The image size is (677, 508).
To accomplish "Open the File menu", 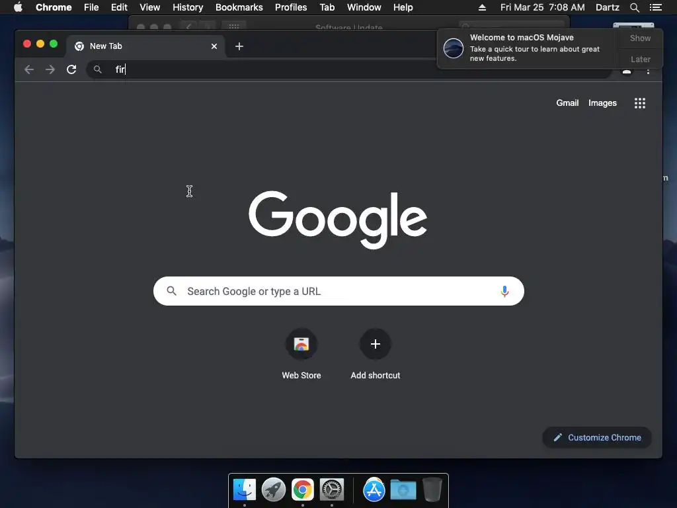I will click(x=91, y=7).
